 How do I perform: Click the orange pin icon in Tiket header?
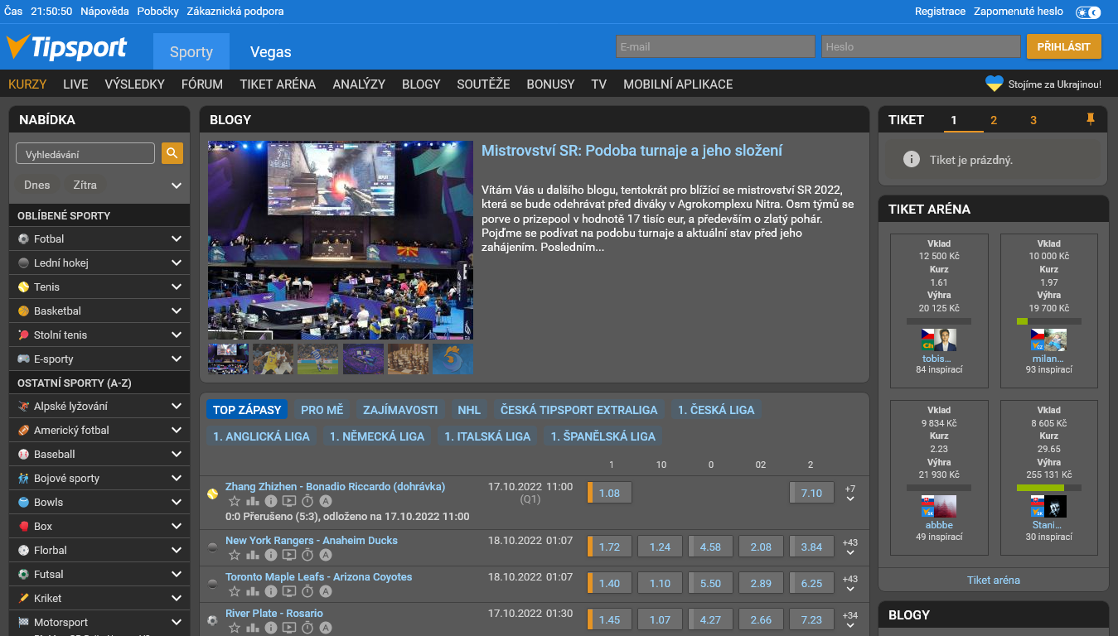point(1091,119)
